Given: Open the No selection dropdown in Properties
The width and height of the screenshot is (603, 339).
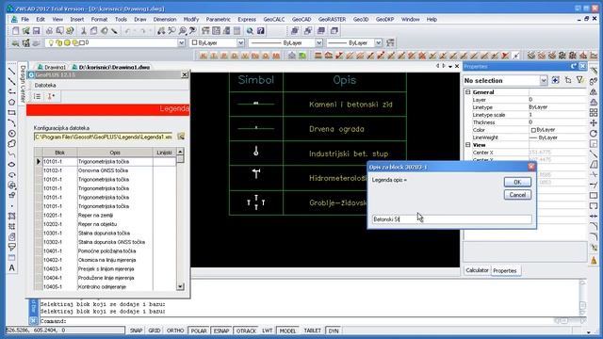Looking at the screenshot, I should [x=544, y=80].
